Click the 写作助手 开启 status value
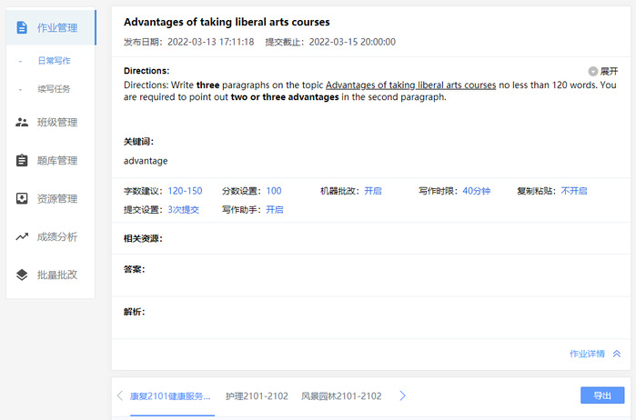 coord(274,209)
